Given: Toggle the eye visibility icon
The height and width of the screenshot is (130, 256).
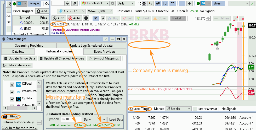Looking at the screenshot, I should click(x=96, y=18).
